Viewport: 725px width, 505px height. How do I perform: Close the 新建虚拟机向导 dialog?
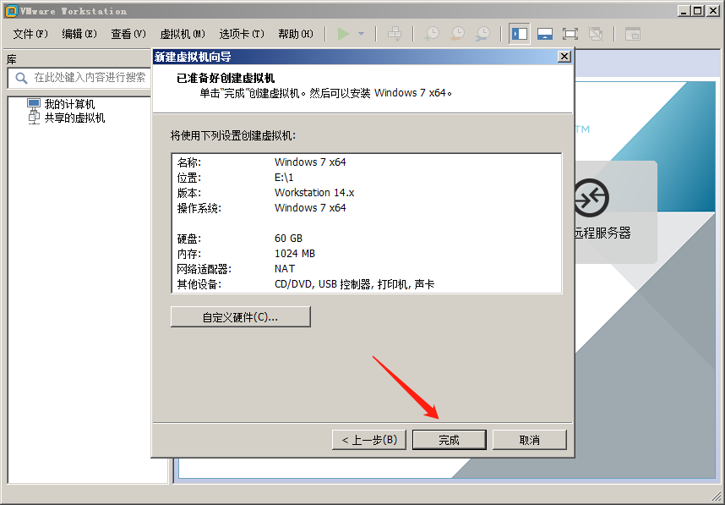click(x=564, y=57)
